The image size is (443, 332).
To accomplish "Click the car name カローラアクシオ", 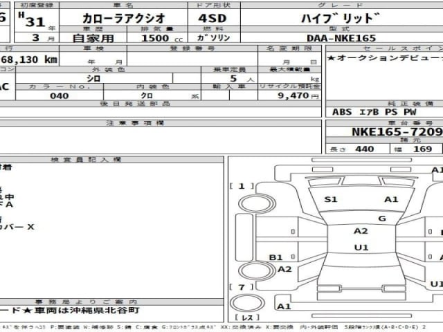I will [x=123, y=19].
